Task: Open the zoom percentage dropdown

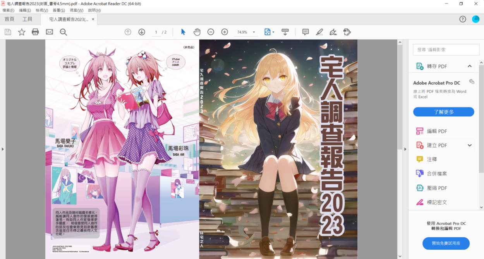Action: pyautogui.click(x=254, y=32)
